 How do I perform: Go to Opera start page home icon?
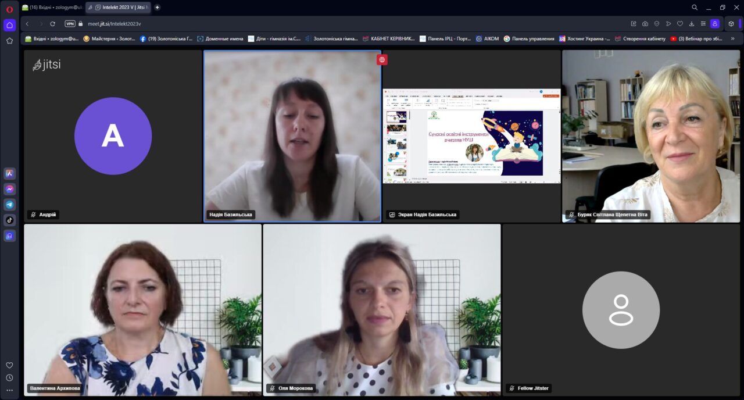(9, 25)
